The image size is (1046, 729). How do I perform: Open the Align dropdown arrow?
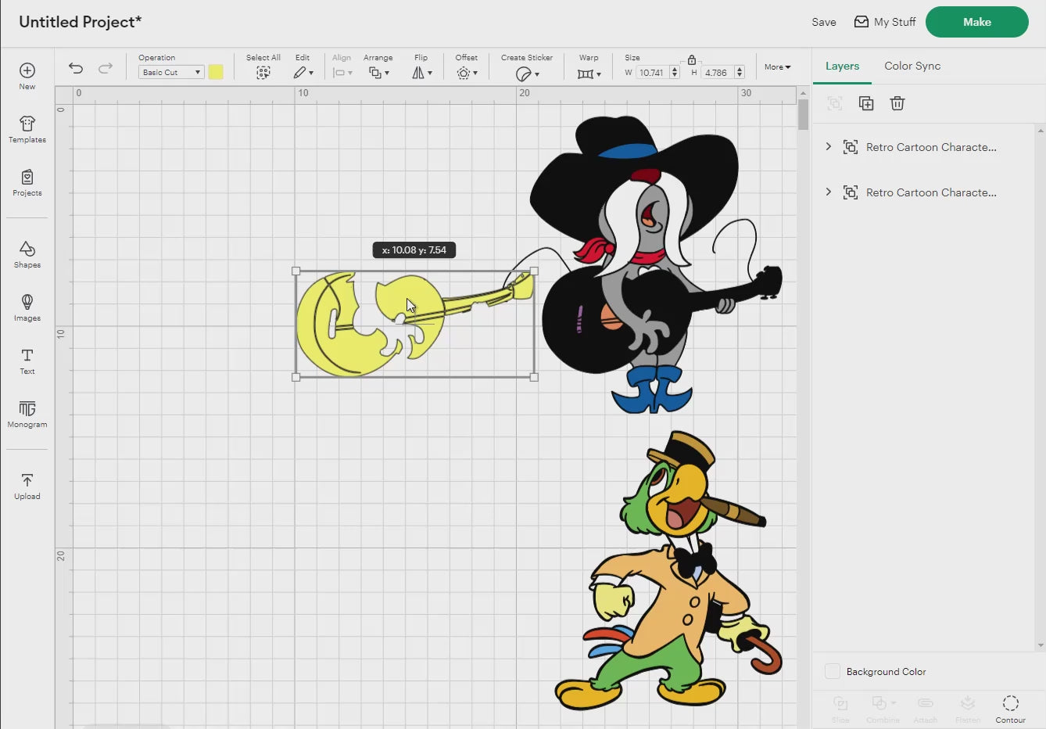point(349,73)
